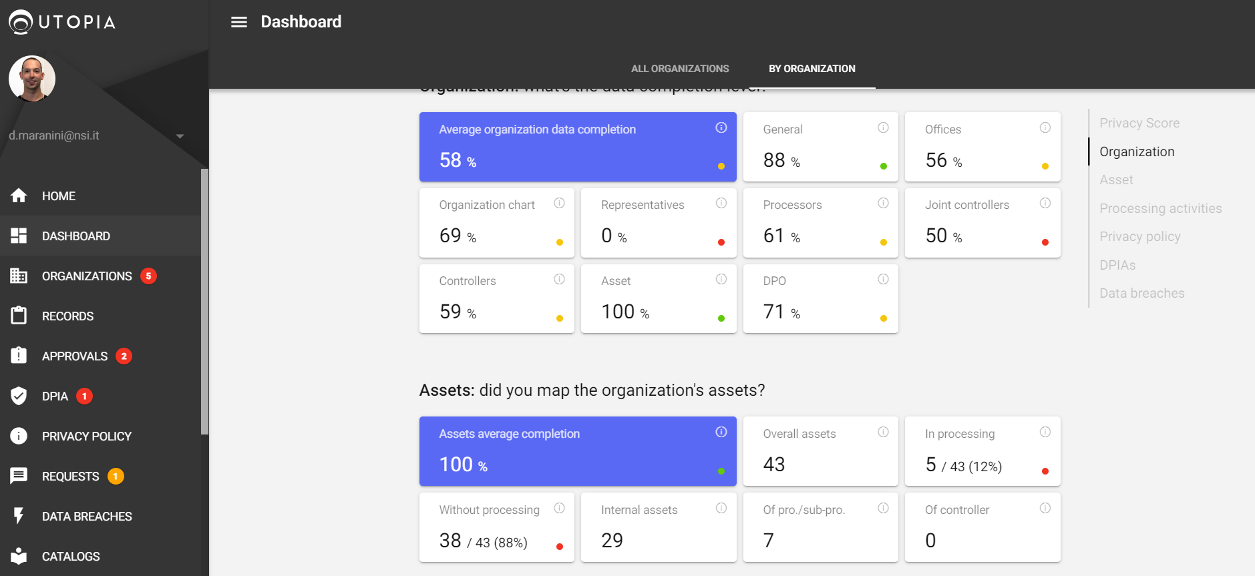Click the Representatives 0 % value
The width and height of the screenshot is (1255, 576).
(614, 236)
